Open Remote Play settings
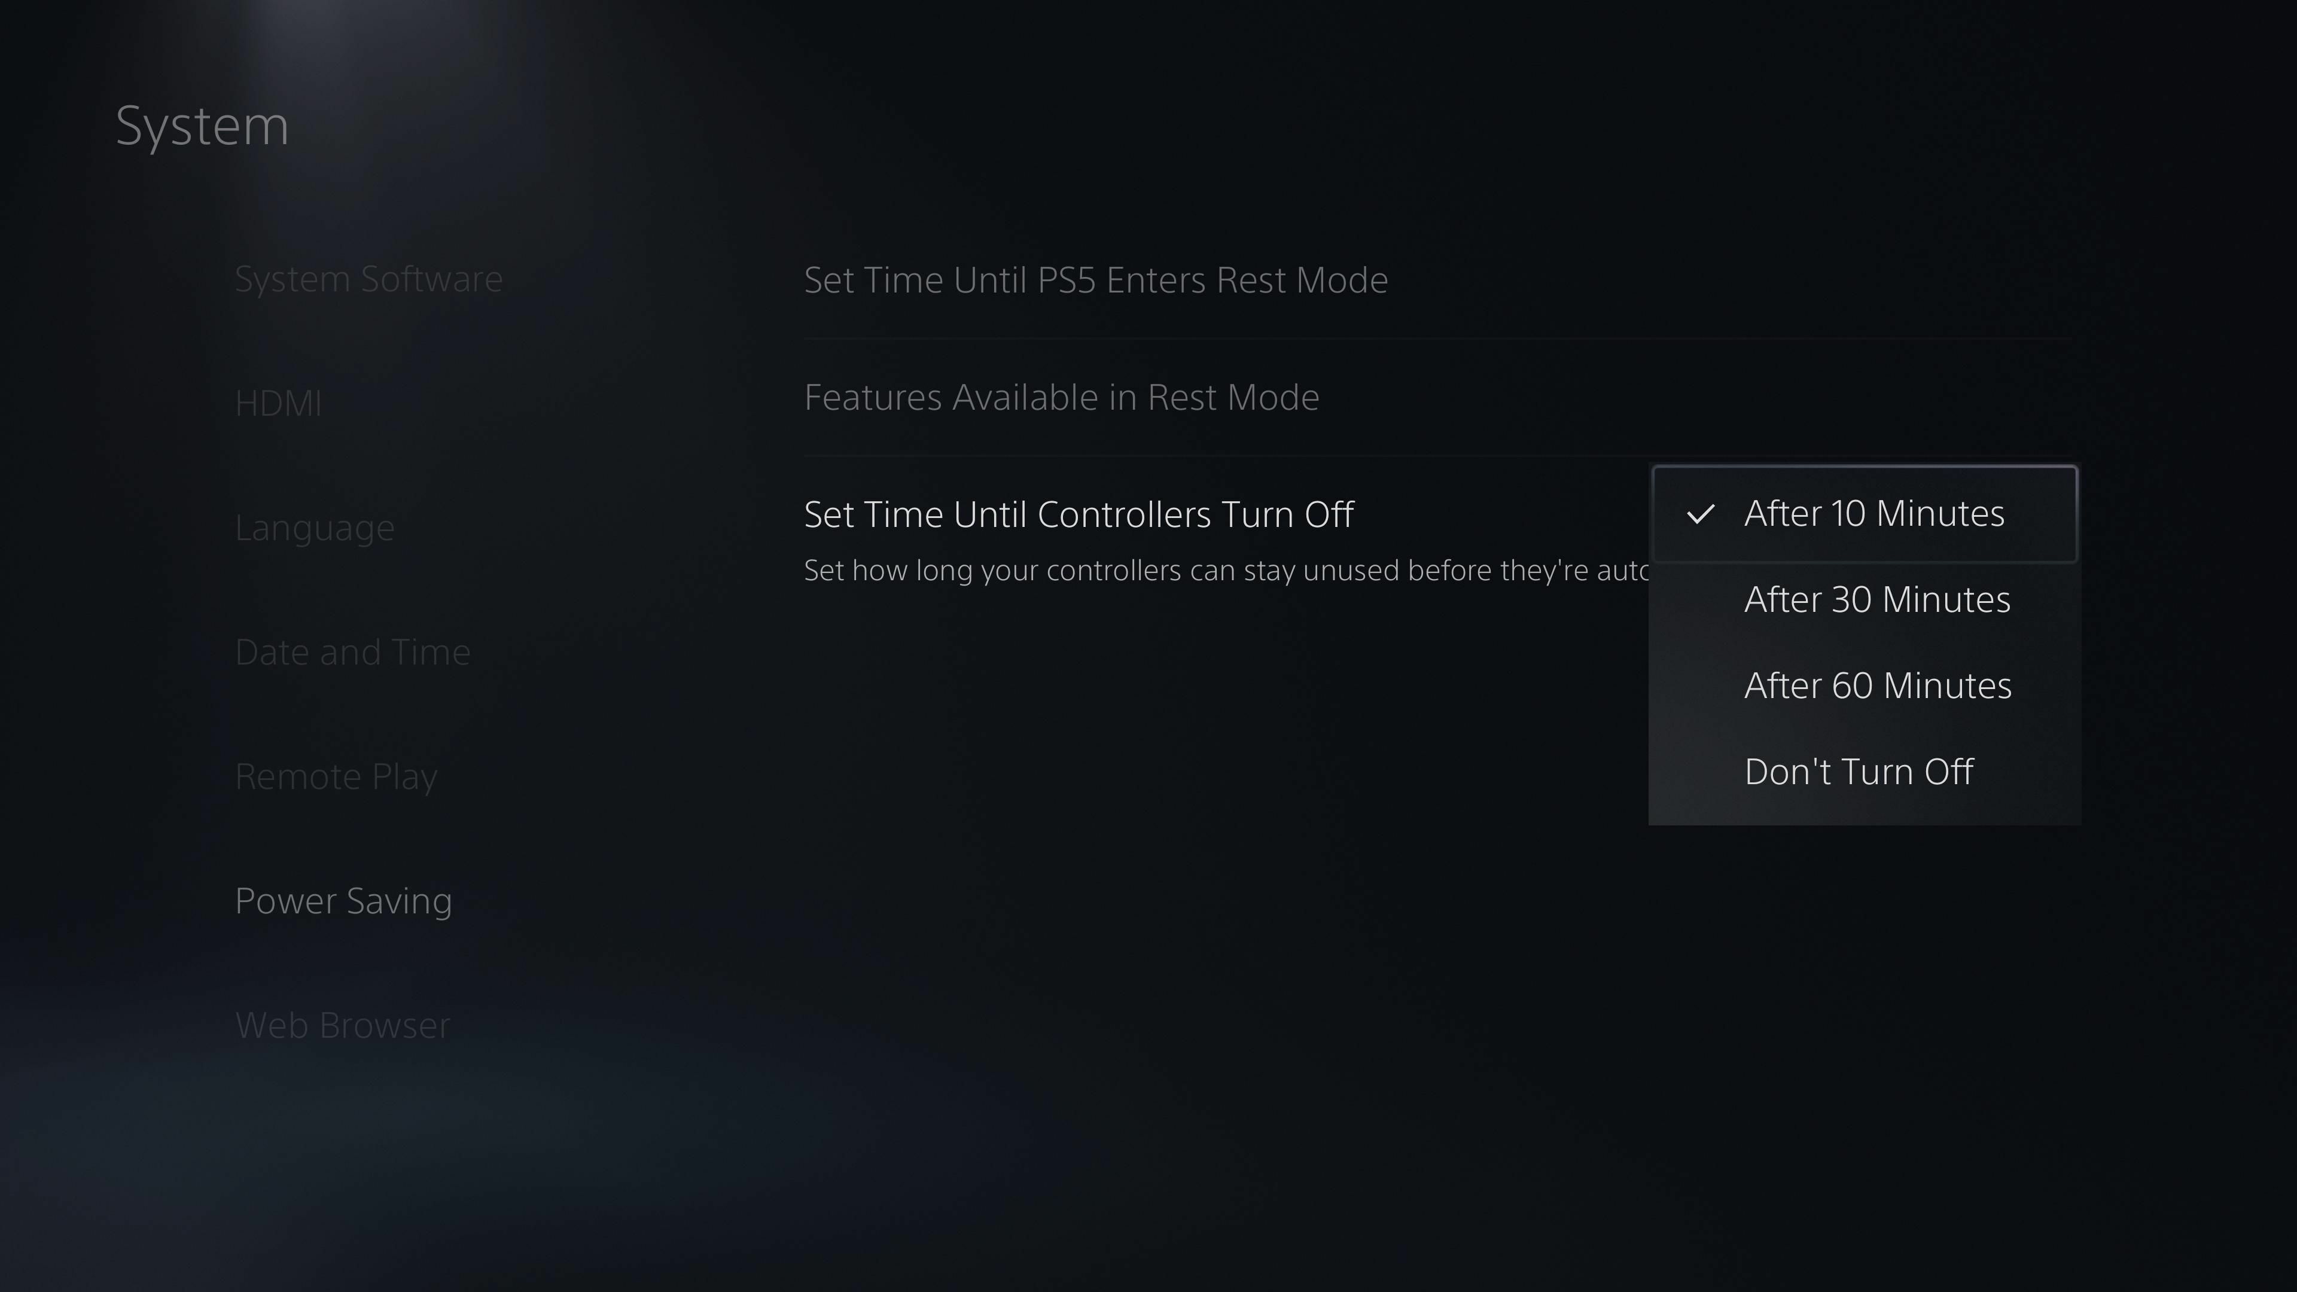This screenshot has width=2297, height=1292. click(x=336, y=775)
